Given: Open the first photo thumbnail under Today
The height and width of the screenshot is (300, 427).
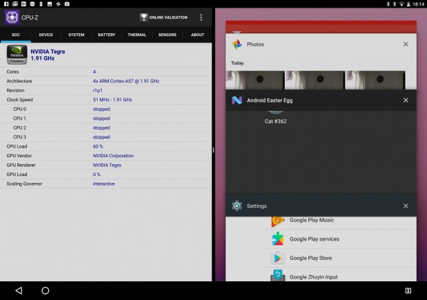Looking at the screenshot, I should (x=255, y=80).
